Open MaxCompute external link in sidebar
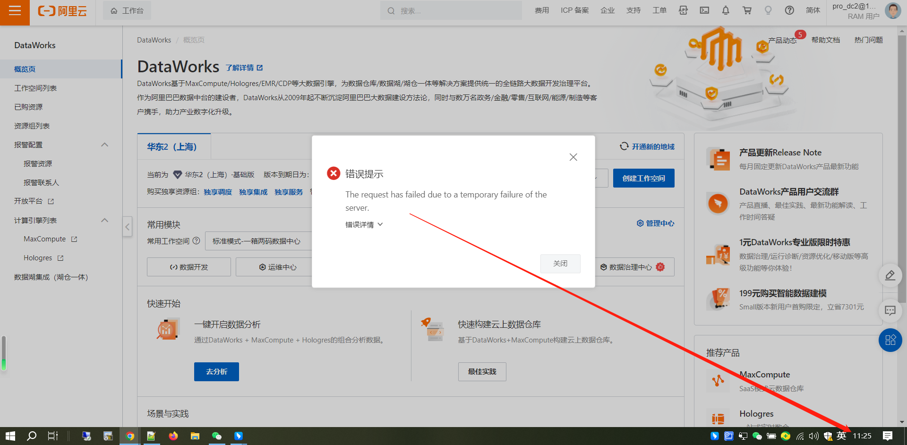The width and height of the screenshot is (907, 445). (50, 239)
